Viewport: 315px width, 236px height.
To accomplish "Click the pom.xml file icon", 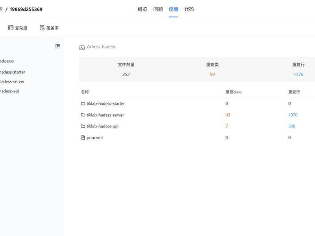I will click(83, 137).
